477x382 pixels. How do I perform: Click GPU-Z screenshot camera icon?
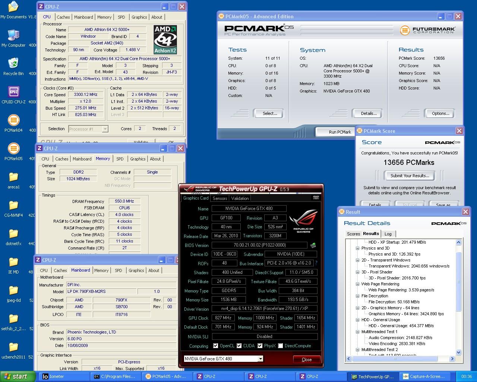(316, 198)
